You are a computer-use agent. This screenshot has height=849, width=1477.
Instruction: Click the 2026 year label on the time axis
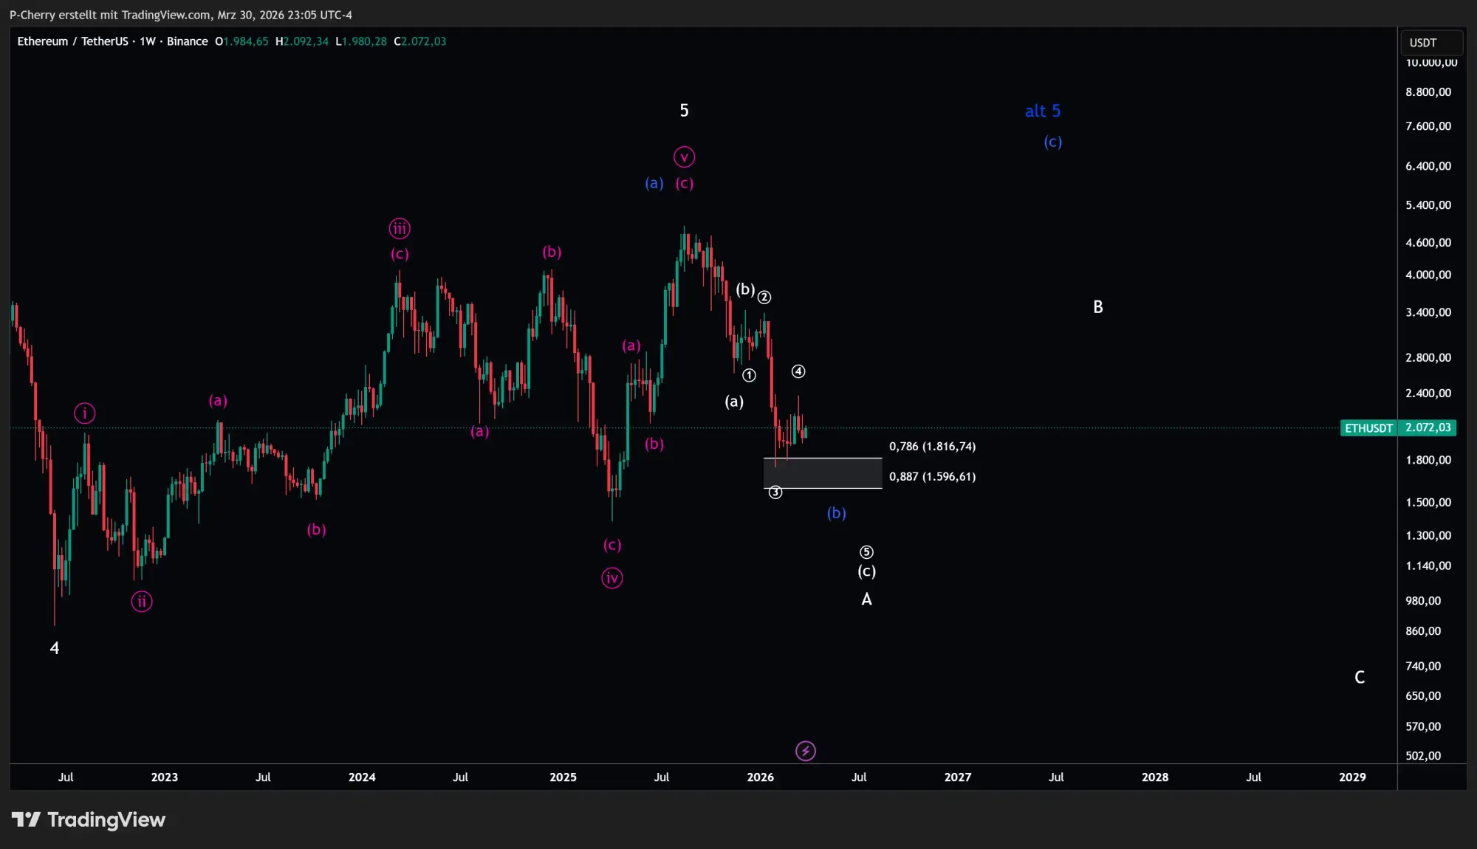click(x=761, y=777)
